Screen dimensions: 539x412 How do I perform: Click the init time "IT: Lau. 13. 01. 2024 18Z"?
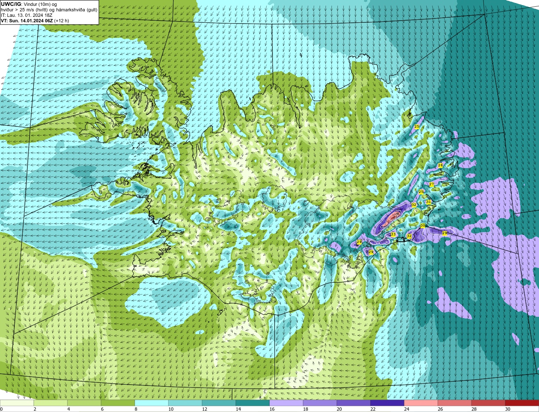click(x=27, y=15)
